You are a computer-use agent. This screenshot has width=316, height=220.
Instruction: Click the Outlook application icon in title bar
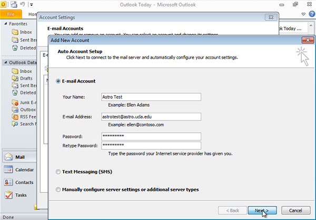(x=3, y=4)
